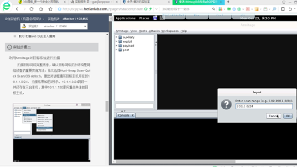Select the auxiliary folder label
The width and height of the screenshot is (297, 167).
pyautogui.click(x=128, y=37)
